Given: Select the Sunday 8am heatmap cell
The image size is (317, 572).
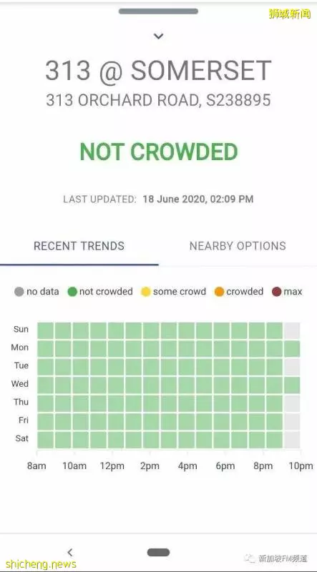Looking at the screenshot, I should (x=45, y=330).
